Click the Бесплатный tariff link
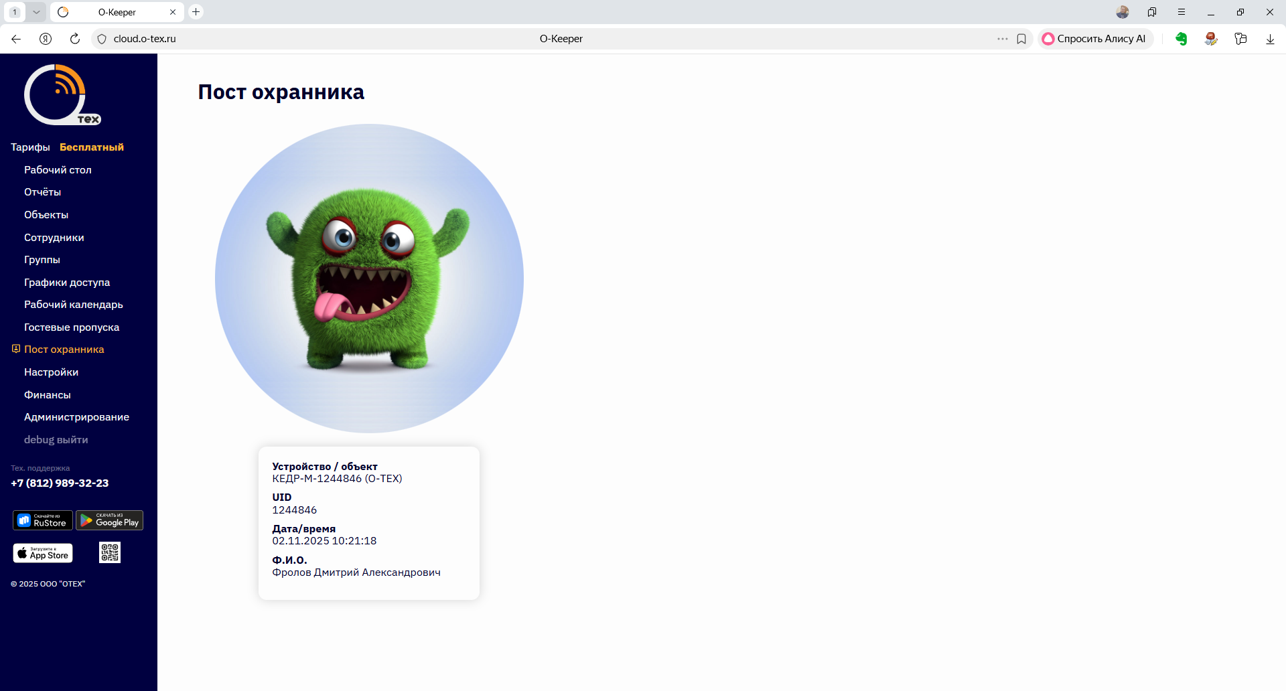The image size is (1286, 691). click(x=92, y=147)
